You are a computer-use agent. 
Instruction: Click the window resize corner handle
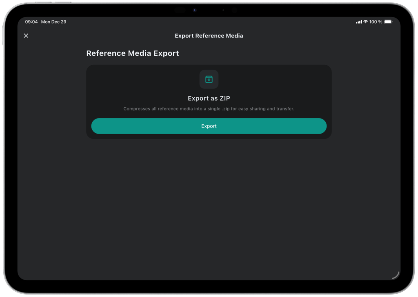pyautogui.click(x=395, y=275)
